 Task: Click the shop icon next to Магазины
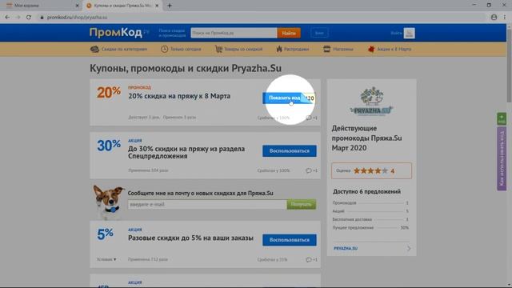tap(327, 50)
